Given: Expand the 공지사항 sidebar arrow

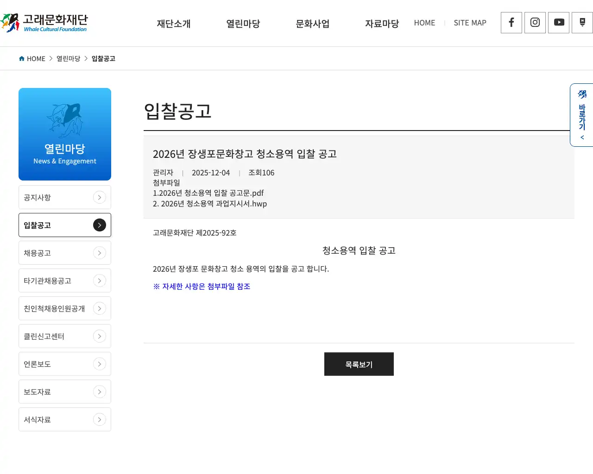Looking at the screenshot, I should (100, 197).
